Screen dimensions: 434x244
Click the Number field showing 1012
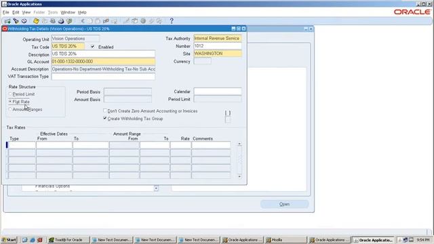[x=218, y=46]
